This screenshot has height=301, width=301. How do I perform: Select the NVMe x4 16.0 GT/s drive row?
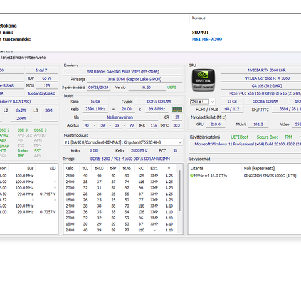[x=245, y=176]
